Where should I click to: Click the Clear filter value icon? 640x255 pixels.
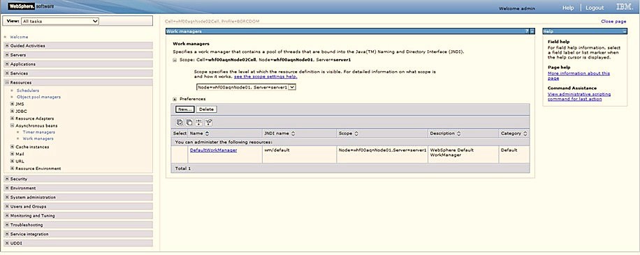pyautogui.click(x=209, y=122)
